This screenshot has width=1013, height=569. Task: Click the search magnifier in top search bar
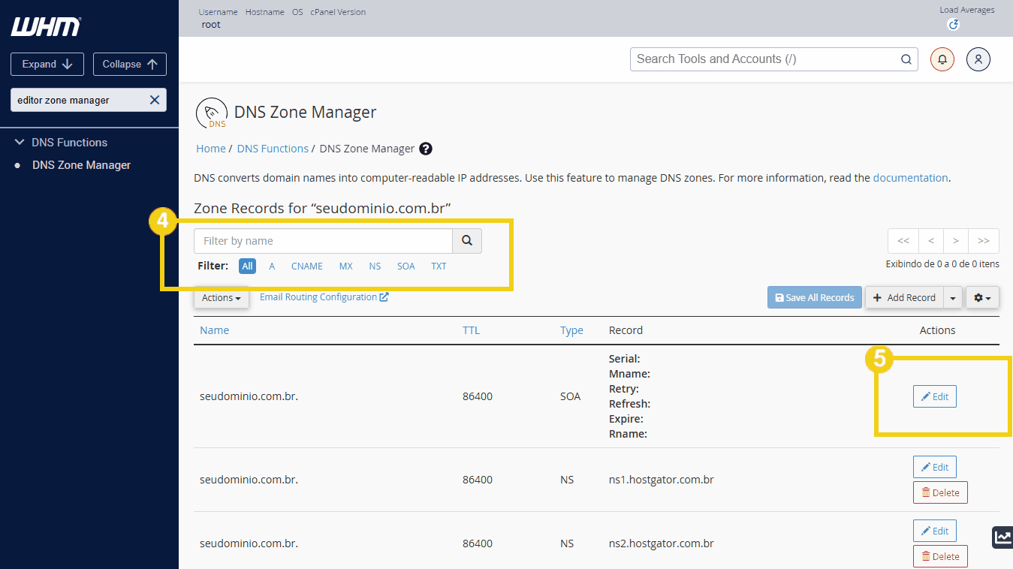tap(906, 59)
